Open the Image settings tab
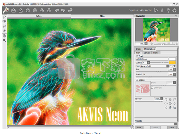This screenshot has height=134, width=184. coord(139,49)
